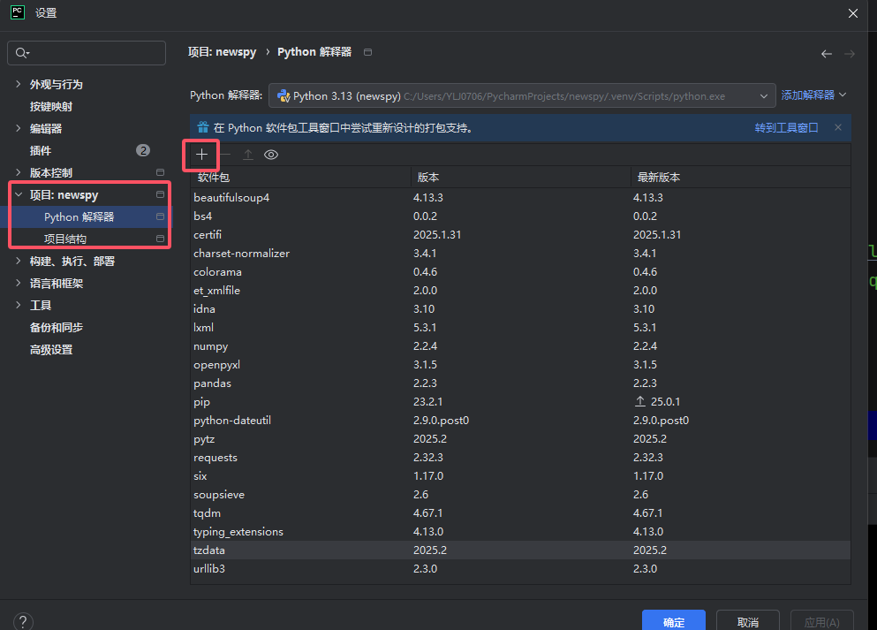Select the et_xmlfile package row

pyautogui.click(x=521, y=291)
